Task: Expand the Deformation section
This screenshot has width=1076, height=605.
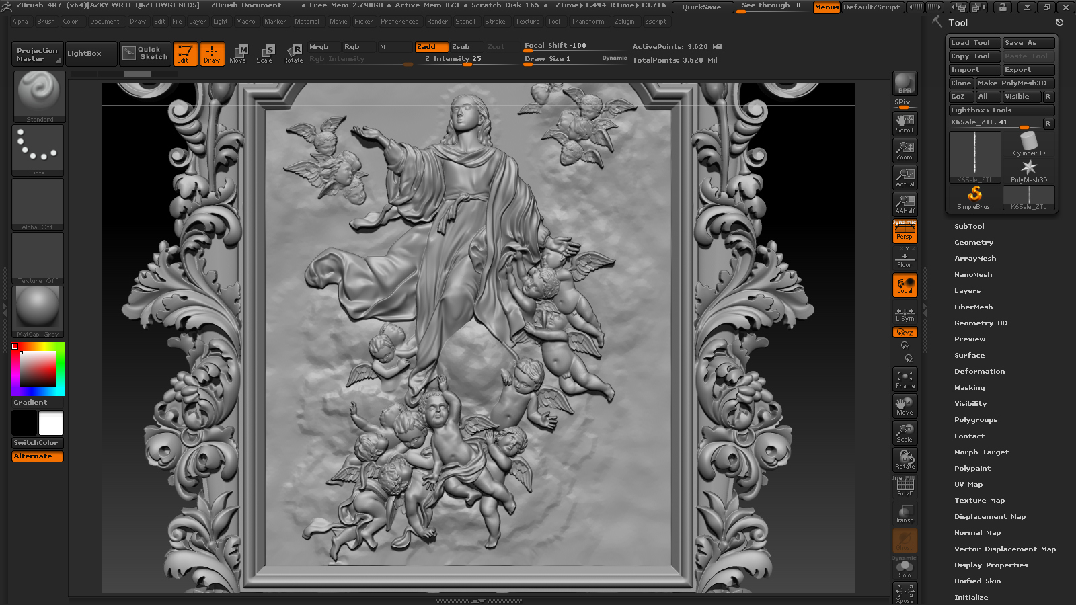Action: point(979,372)
